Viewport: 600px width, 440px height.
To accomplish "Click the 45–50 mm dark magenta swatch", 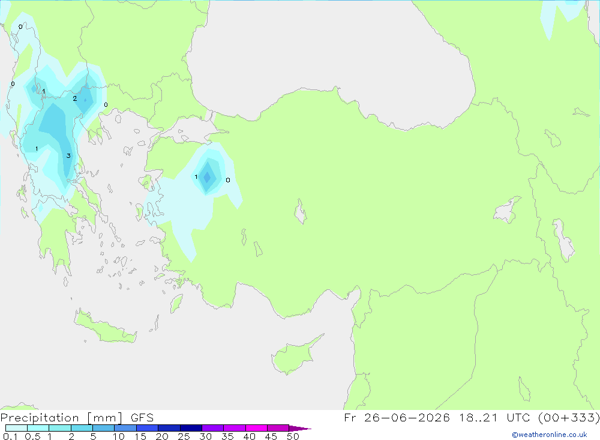I will click(278, 428).
